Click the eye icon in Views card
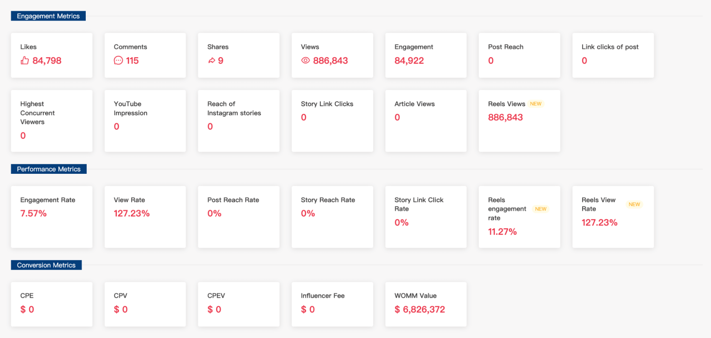The width and height of the screenshot is (711, 338). coord(305,60)
